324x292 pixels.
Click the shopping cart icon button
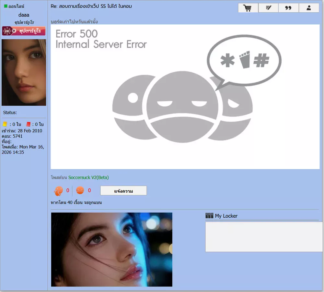coord(248,8)
